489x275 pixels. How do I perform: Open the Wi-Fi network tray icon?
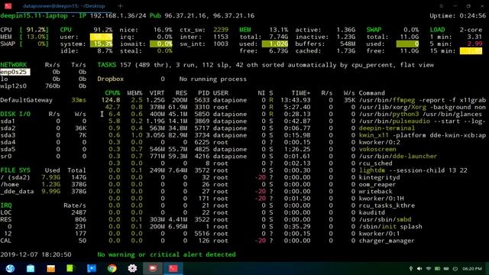click(x=429, y=268)
